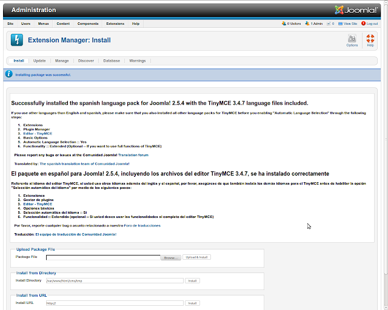Click the Joomla! logo in header
Screen dimensions: 388x310
point(356,10)
